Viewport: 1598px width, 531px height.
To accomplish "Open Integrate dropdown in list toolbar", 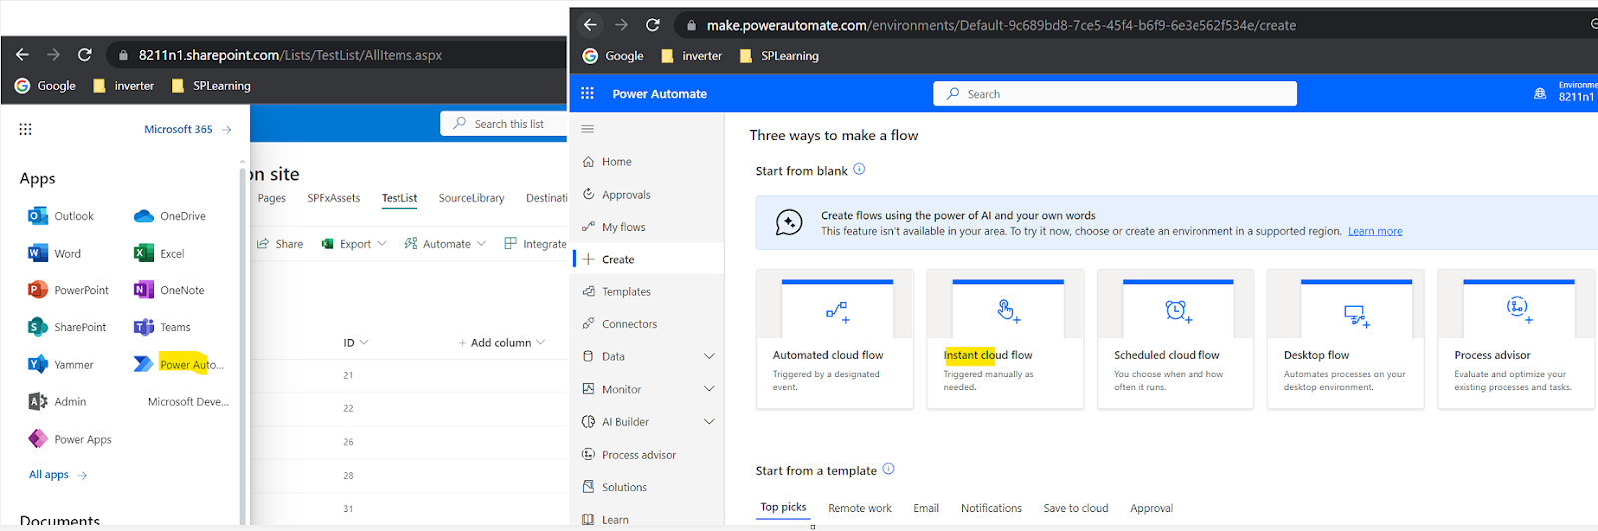I will point(535,243).
